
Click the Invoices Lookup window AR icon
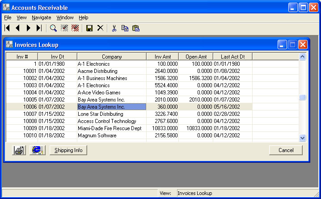click(9, 44)
